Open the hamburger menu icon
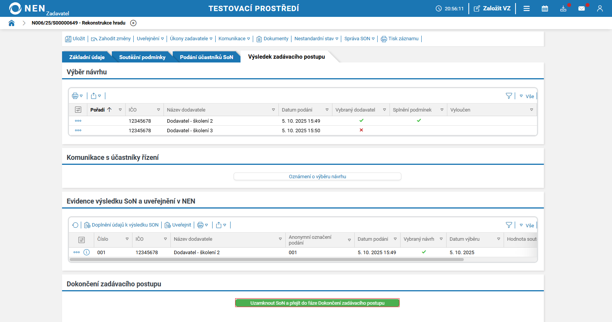Viewport: 612px width, 322px height. tap(527, 8)
